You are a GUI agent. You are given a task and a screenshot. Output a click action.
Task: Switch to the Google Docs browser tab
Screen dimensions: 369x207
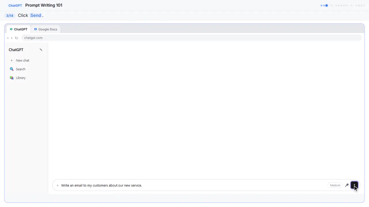pyautogui.click(x=46, y=29)
